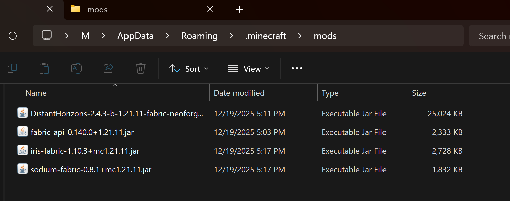This screenshot has height=201, width=510.
Task: Click the Share icon in toolbar
Action: (108, 69)
